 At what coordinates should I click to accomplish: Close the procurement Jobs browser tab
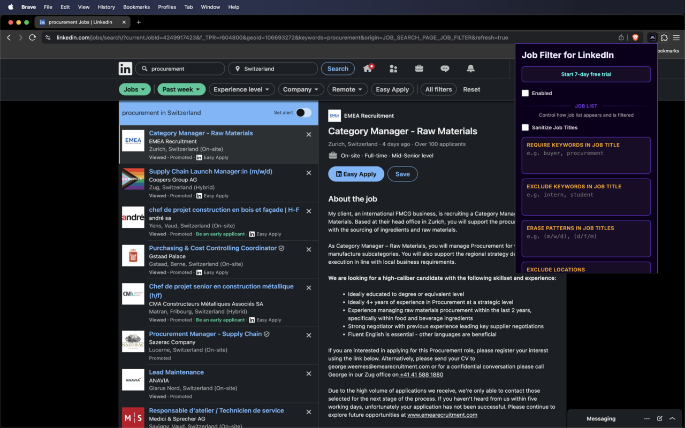(x=124, y=22)
